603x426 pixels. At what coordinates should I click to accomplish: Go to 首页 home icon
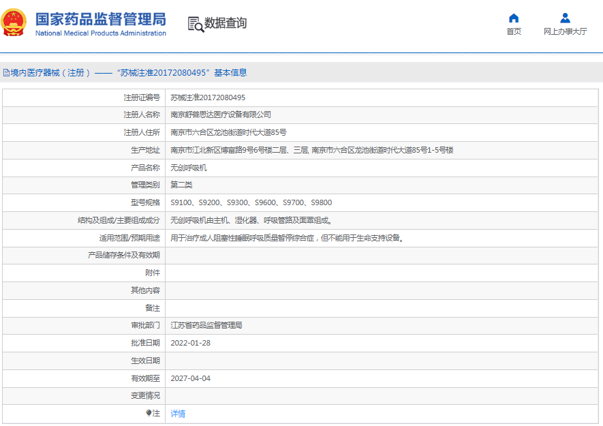tap(514, 18)
